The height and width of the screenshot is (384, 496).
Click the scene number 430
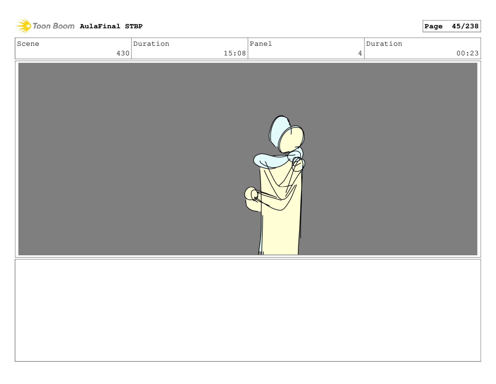click(x=123, y=53)
